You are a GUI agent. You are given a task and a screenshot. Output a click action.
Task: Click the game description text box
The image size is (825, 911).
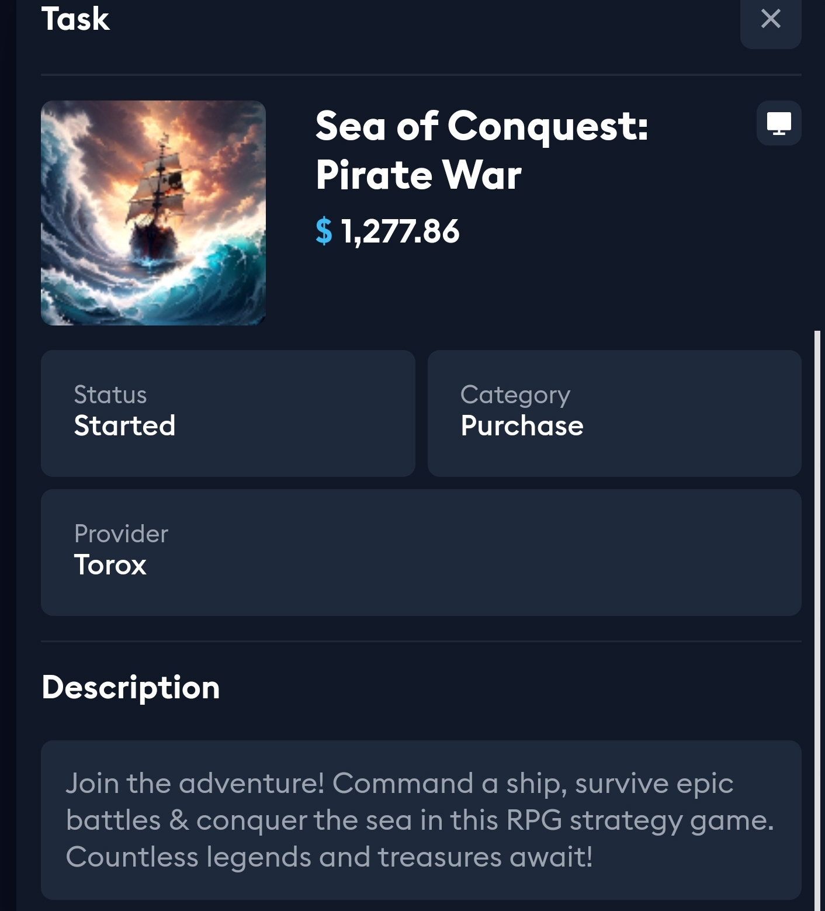click(421, 819)
